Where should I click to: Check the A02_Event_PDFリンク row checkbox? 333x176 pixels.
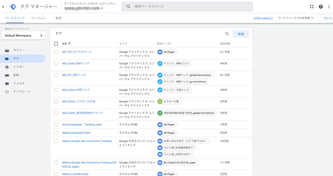click(56, 63)
